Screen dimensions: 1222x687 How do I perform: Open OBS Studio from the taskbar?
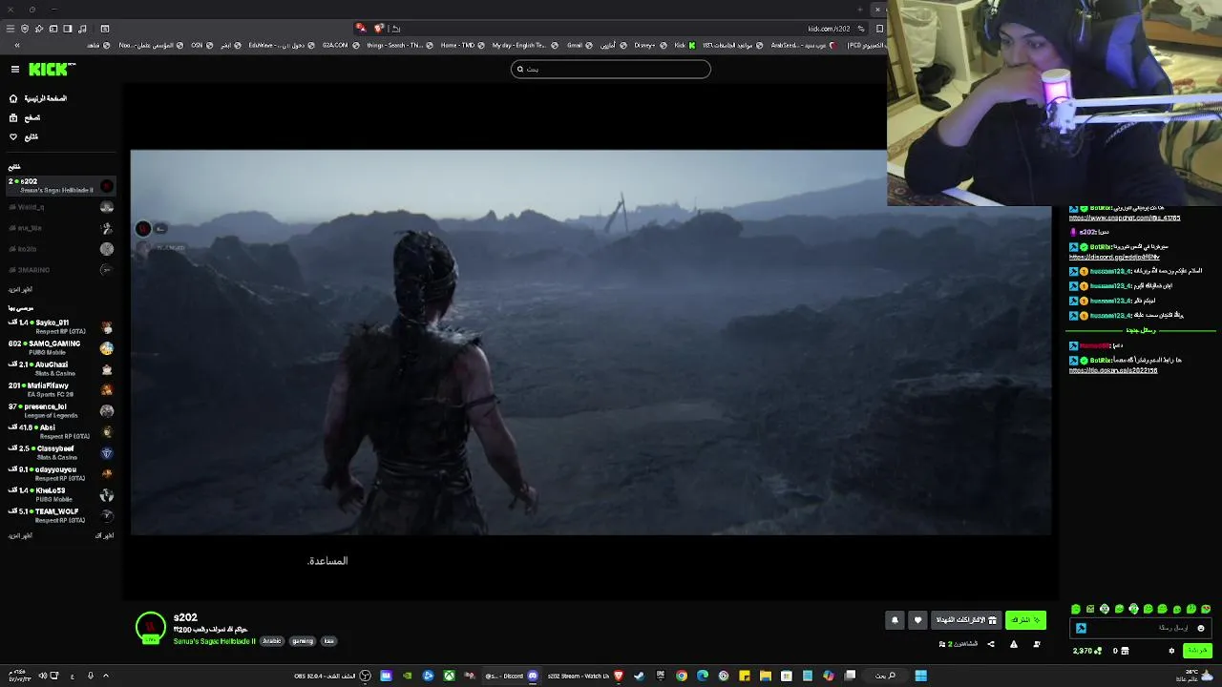pyautogui.click(x=365, y=676)
